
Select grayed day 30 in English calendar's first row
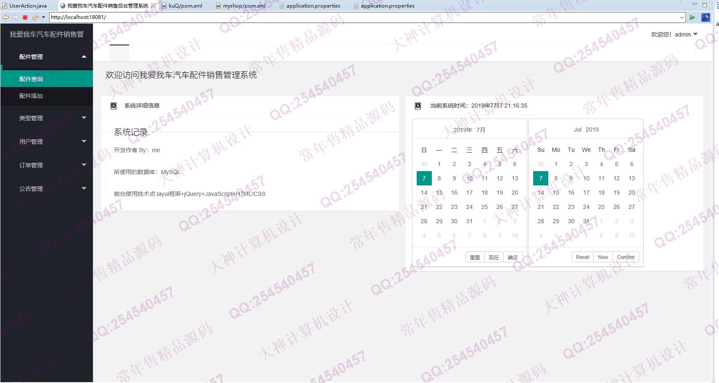tap(541, 164)
